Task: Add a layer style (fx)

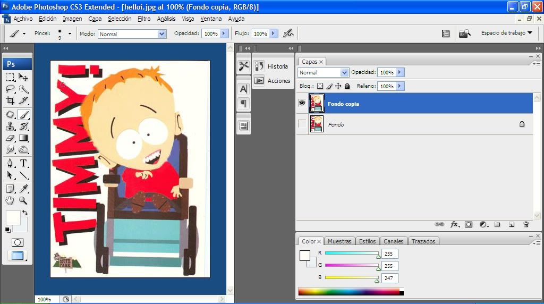Action: pyautogui.click(x=455, y=224)
